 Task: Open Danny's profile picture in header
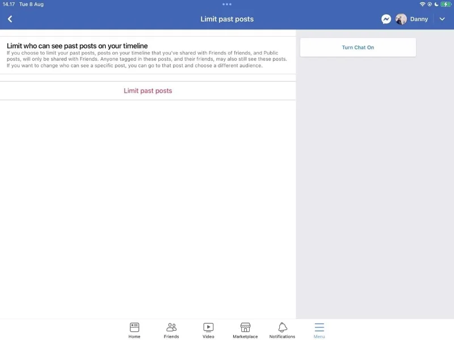click(x=401, y=19)
